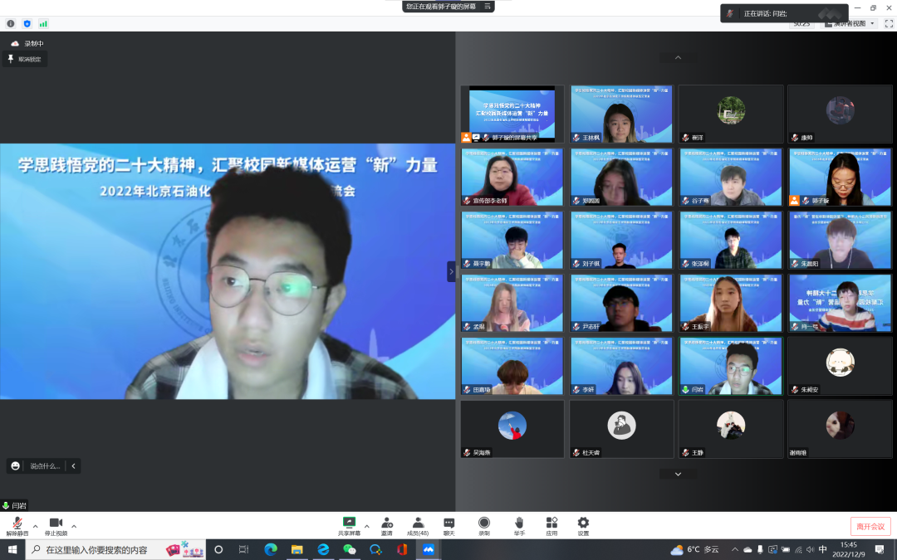This screenshot has width=897, height=560.
Task: Open WeChat from the Windows taskbar
Action: (x=350, y=549)
